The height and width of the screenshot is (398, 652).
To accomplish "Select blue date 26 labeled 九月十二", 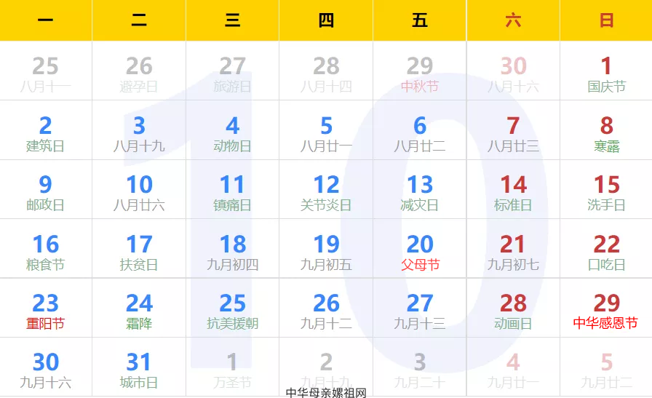I will [x=326, y=309].
